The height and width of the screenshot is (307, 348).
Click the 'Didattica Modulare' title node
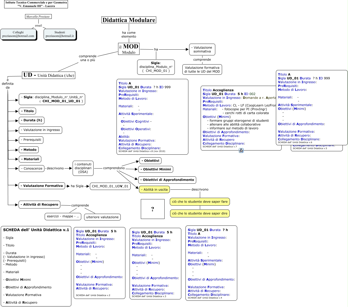click(129, 20)
